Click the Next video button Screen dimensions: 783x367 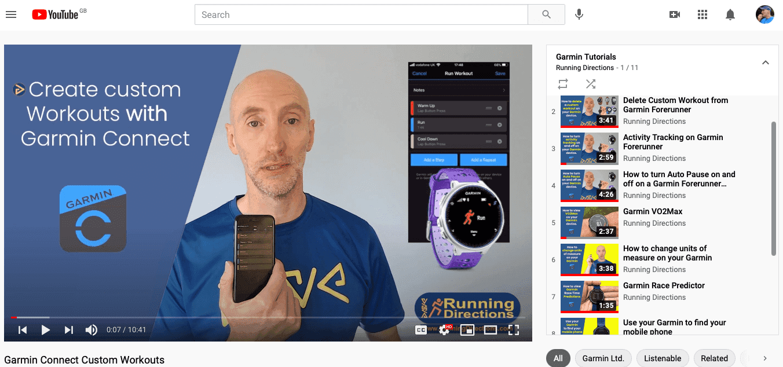(x=68, y=329)
